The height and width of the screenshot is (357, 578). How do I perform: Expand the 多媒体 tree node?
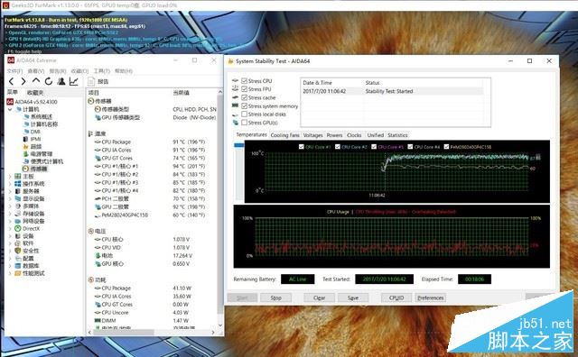click(x=10, y=206)
